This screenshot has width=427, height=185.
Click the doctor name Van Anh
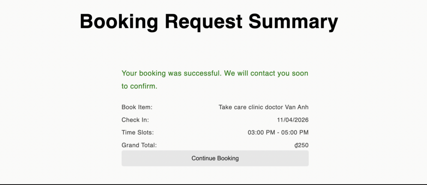[x=296, y=107]
